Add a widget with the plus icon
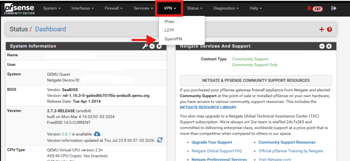This screenshot has width=350, height=161. (x=322, y=29)
